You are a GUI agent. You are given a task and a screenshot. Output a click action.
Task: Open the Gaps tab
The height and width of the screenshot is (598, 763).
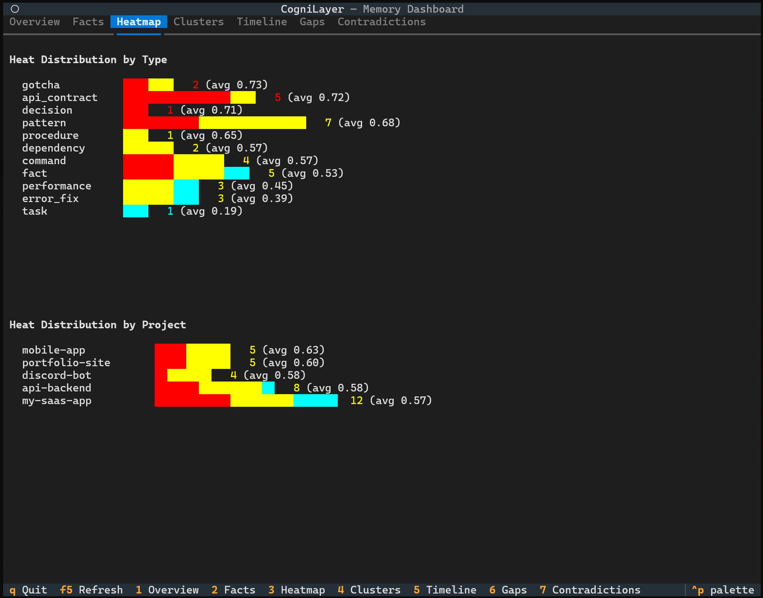313,22
